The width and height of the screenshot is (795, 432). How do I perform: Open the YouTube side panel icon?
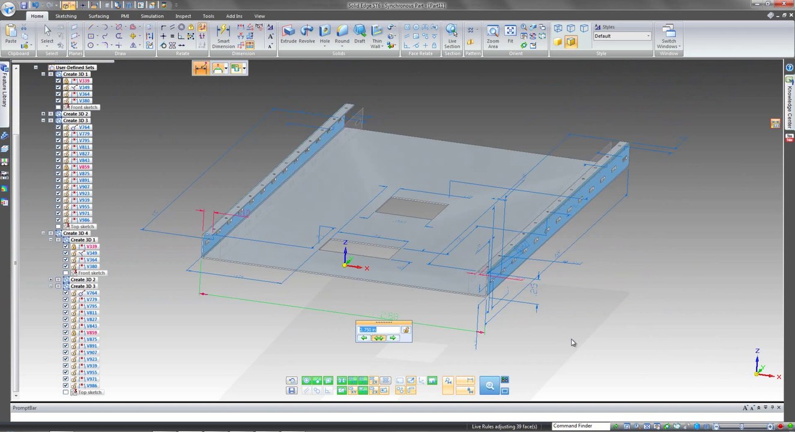click(790, 137)
